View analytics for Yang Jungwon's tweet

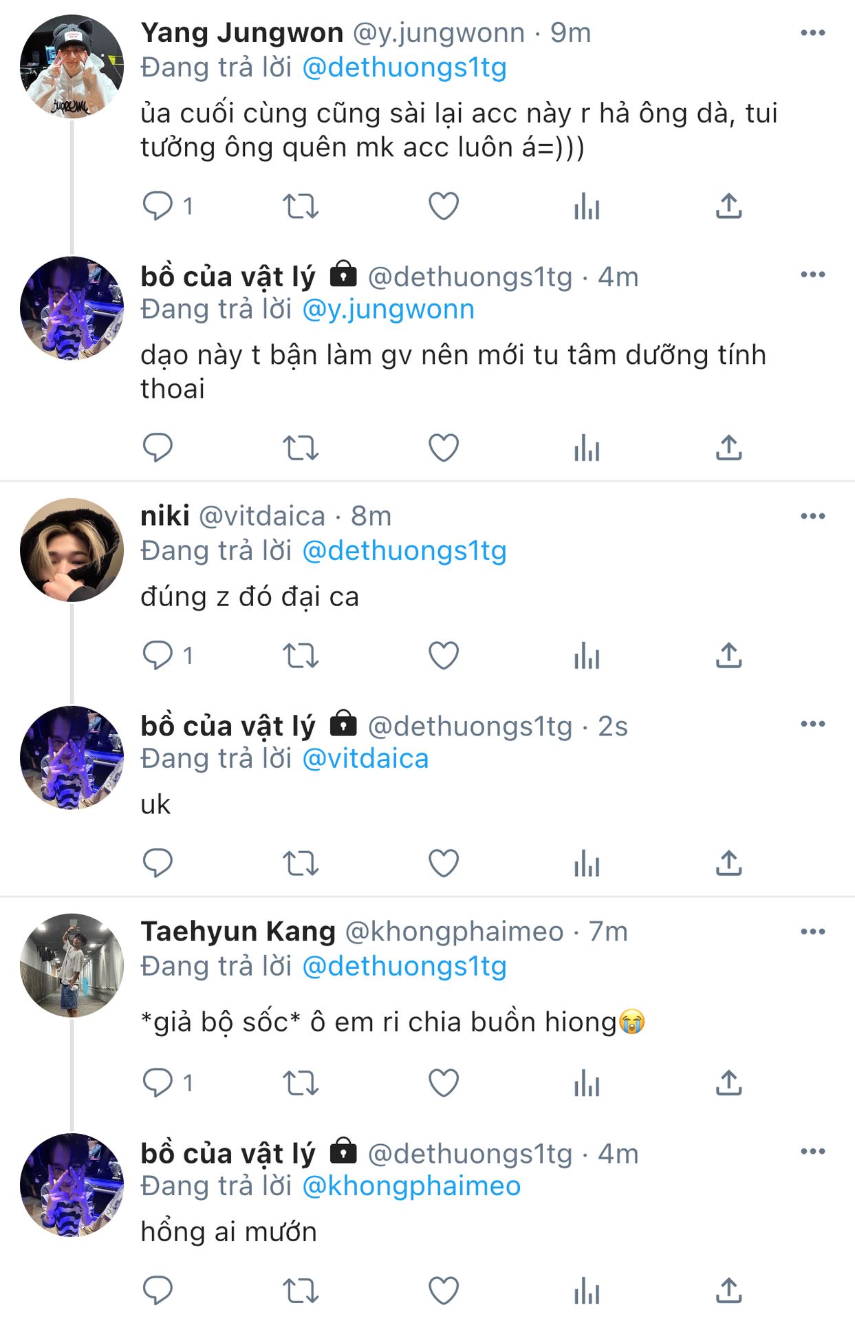pyautogui.click(x=587, y=206)
